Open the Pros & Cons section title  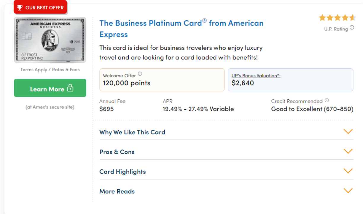[117, 152]
